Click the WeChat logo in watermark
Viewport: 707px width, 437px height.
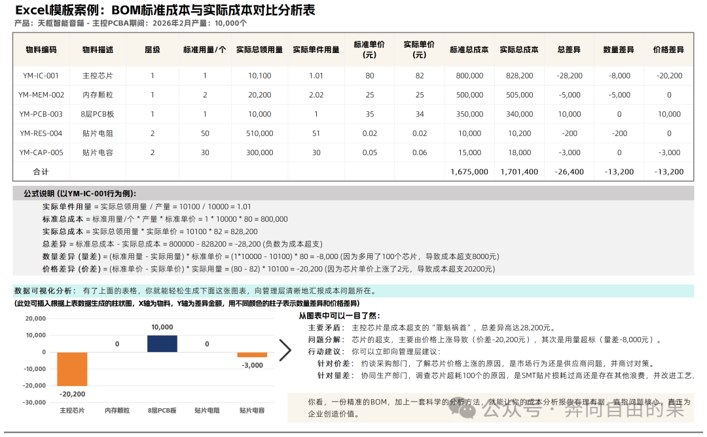tap(463, 409)
